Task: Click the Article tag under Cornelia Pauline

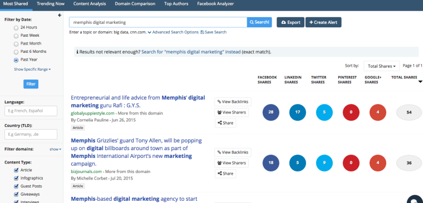Action: 78,127
